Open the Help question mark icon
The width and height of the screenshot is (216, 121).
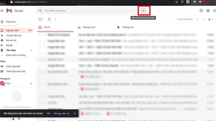click(x=201, y=11)
